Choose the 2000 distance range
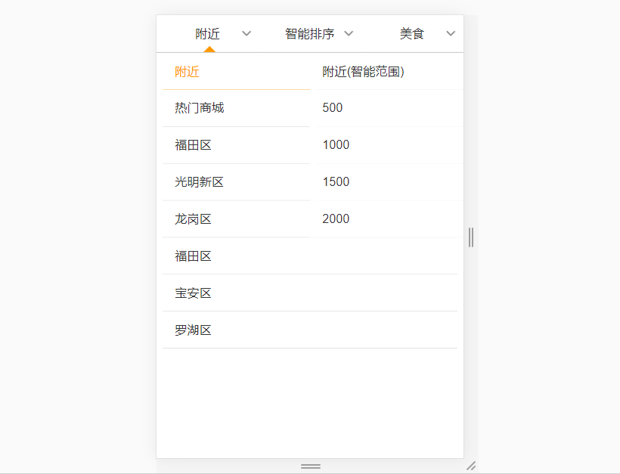This screenshot has width=620, height=474. point(336,219)
